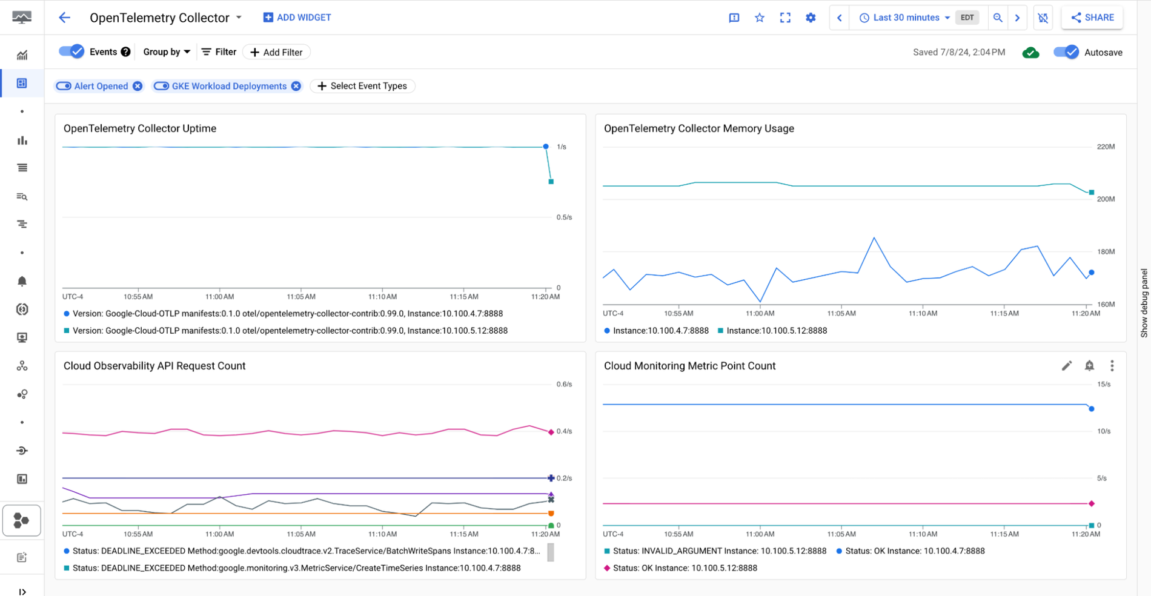Open the circular SLO icon below the bell
The image size is (1151, 596).
22,310
